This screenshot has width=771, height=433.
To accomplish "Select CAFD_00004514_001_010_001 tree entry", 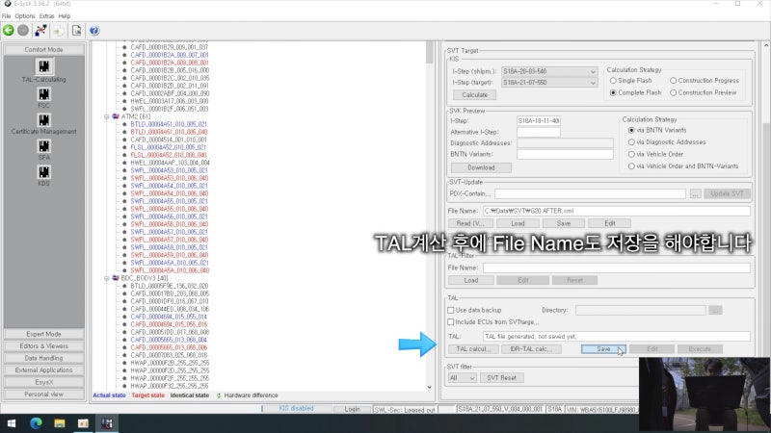I will 169,140.
